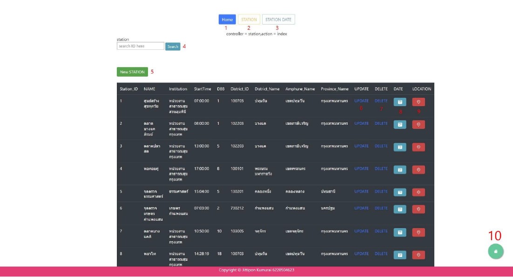Click DELETE link for station 1
The width and height of the screenshot is (513, 277).
381,101
